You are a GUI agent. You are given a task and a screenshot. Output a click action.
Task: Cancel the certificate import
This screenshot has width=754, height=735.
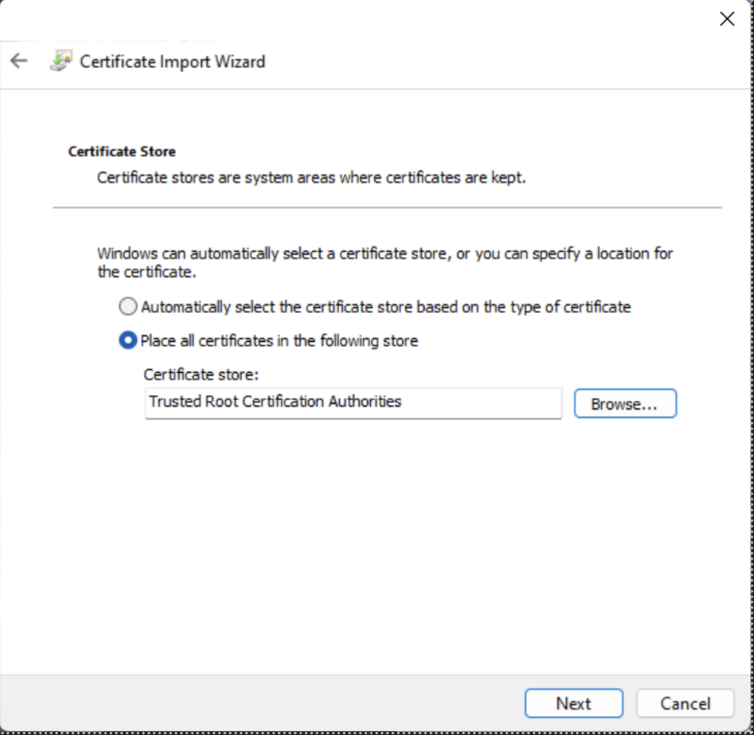coord(684,703)
